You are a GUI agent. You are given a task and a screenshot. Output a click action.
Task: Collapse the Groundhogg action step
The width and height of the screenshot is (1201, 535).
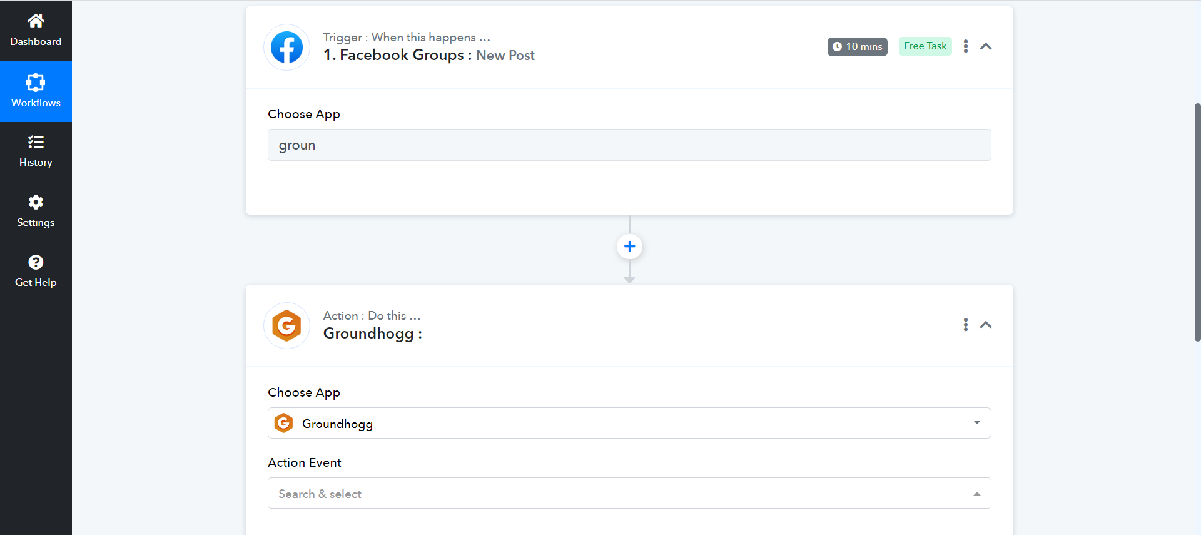pyautogui.click(x=986, y=325)
